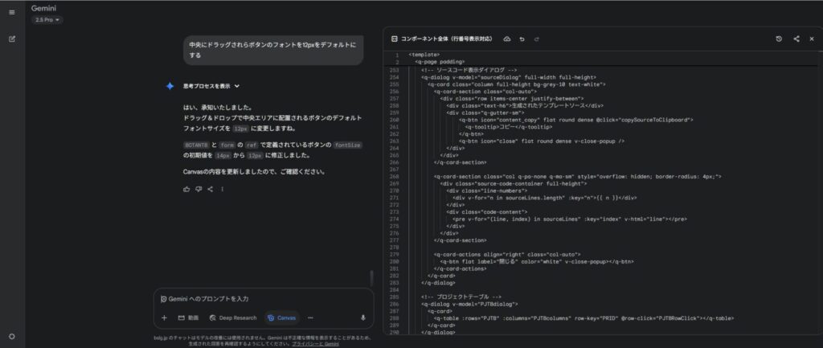This screenshot has height=348, width=823.
Task: Close the canvas panel
Action: click(x=812, y=39)
